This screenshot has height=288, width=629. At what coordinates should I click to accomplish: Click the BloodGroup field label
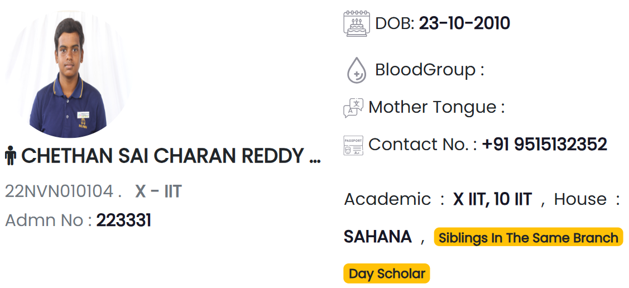click(x=430, y=70)
